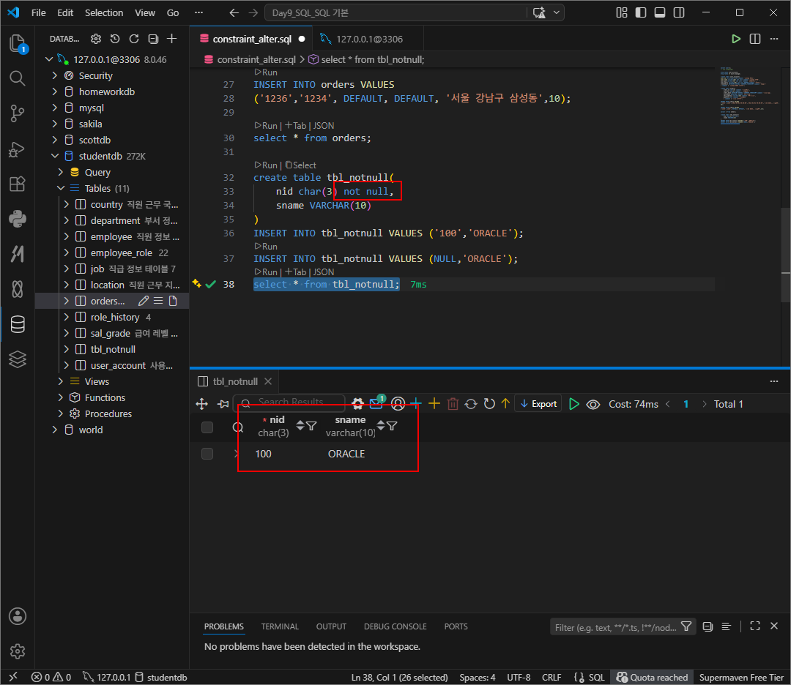Open the NoSQL stacked layers icon
This screenshot has width=791, height=685.
[x=18, y=359]
